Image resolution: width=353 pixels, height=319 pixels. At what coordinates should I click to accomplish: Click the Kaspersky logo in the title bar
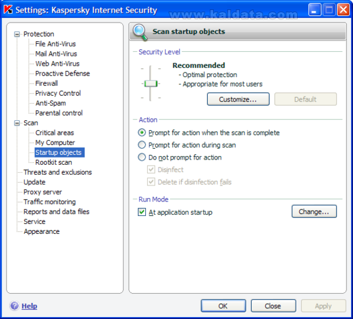point(9,10)
